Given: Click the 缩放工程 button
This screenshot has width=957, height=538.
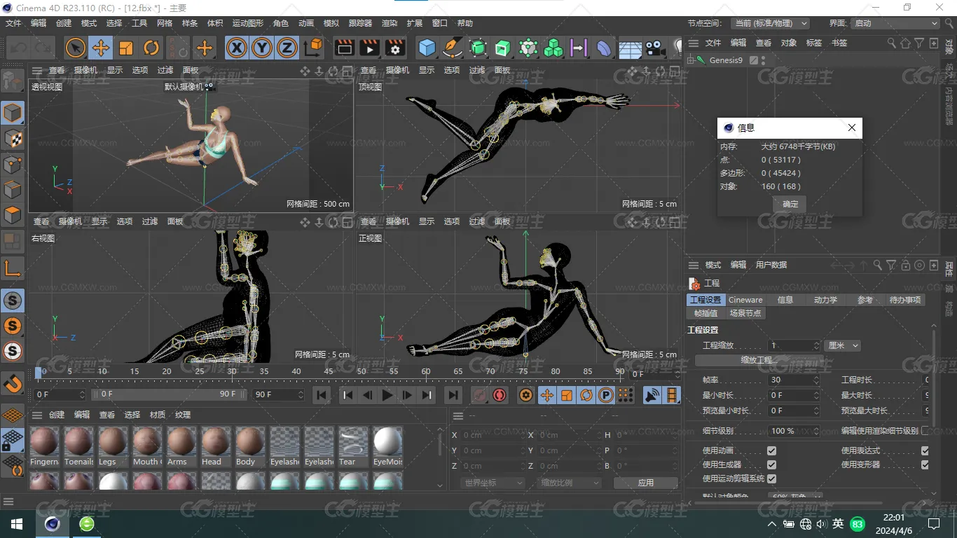Looking at the screenshot, I should pyautogui.click(x=759, y=360).
